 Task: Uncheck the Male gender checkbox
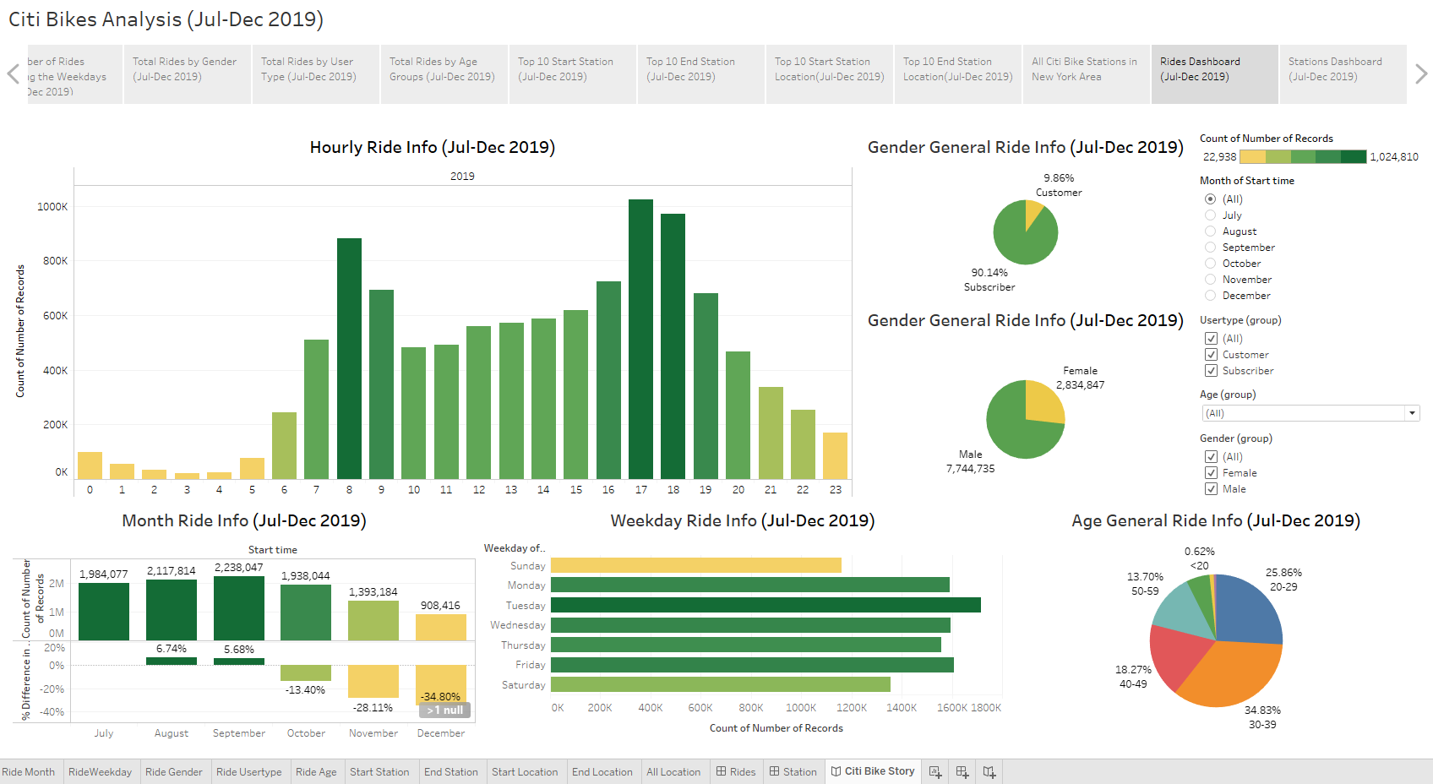(1211, 489)
